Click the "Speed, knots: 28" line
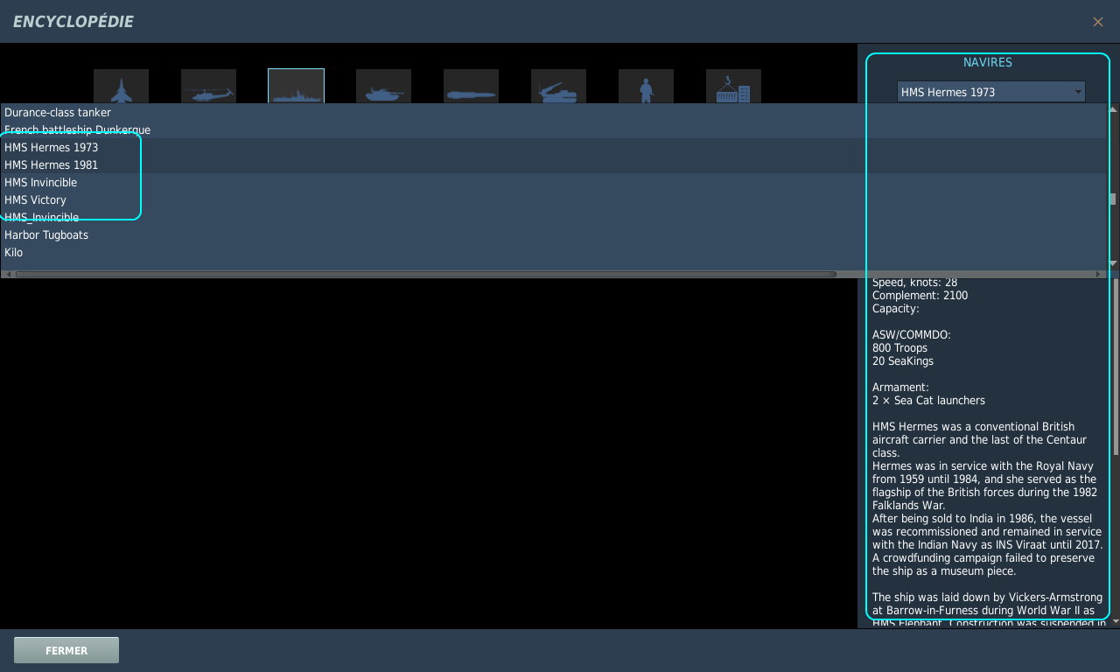The height and width of the screenshot is (672, 1120). (x=914, y=283)
